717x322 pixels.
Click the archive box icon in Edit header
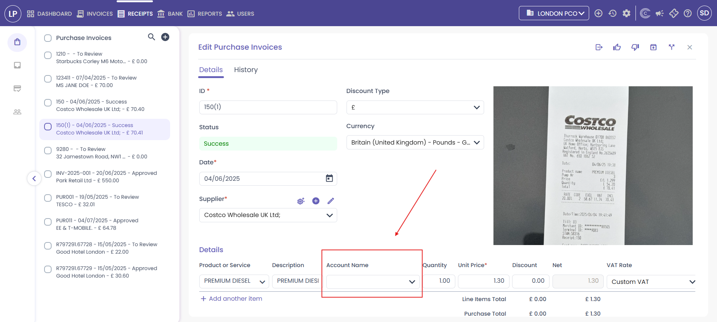(x=653, y=47)
